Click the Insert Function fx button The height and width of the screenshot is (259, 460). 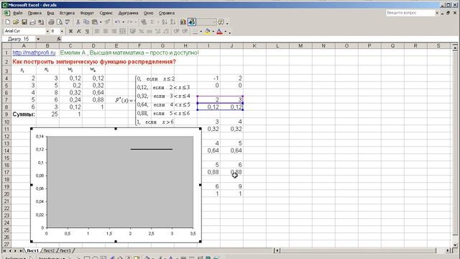[x=59, y=39]
